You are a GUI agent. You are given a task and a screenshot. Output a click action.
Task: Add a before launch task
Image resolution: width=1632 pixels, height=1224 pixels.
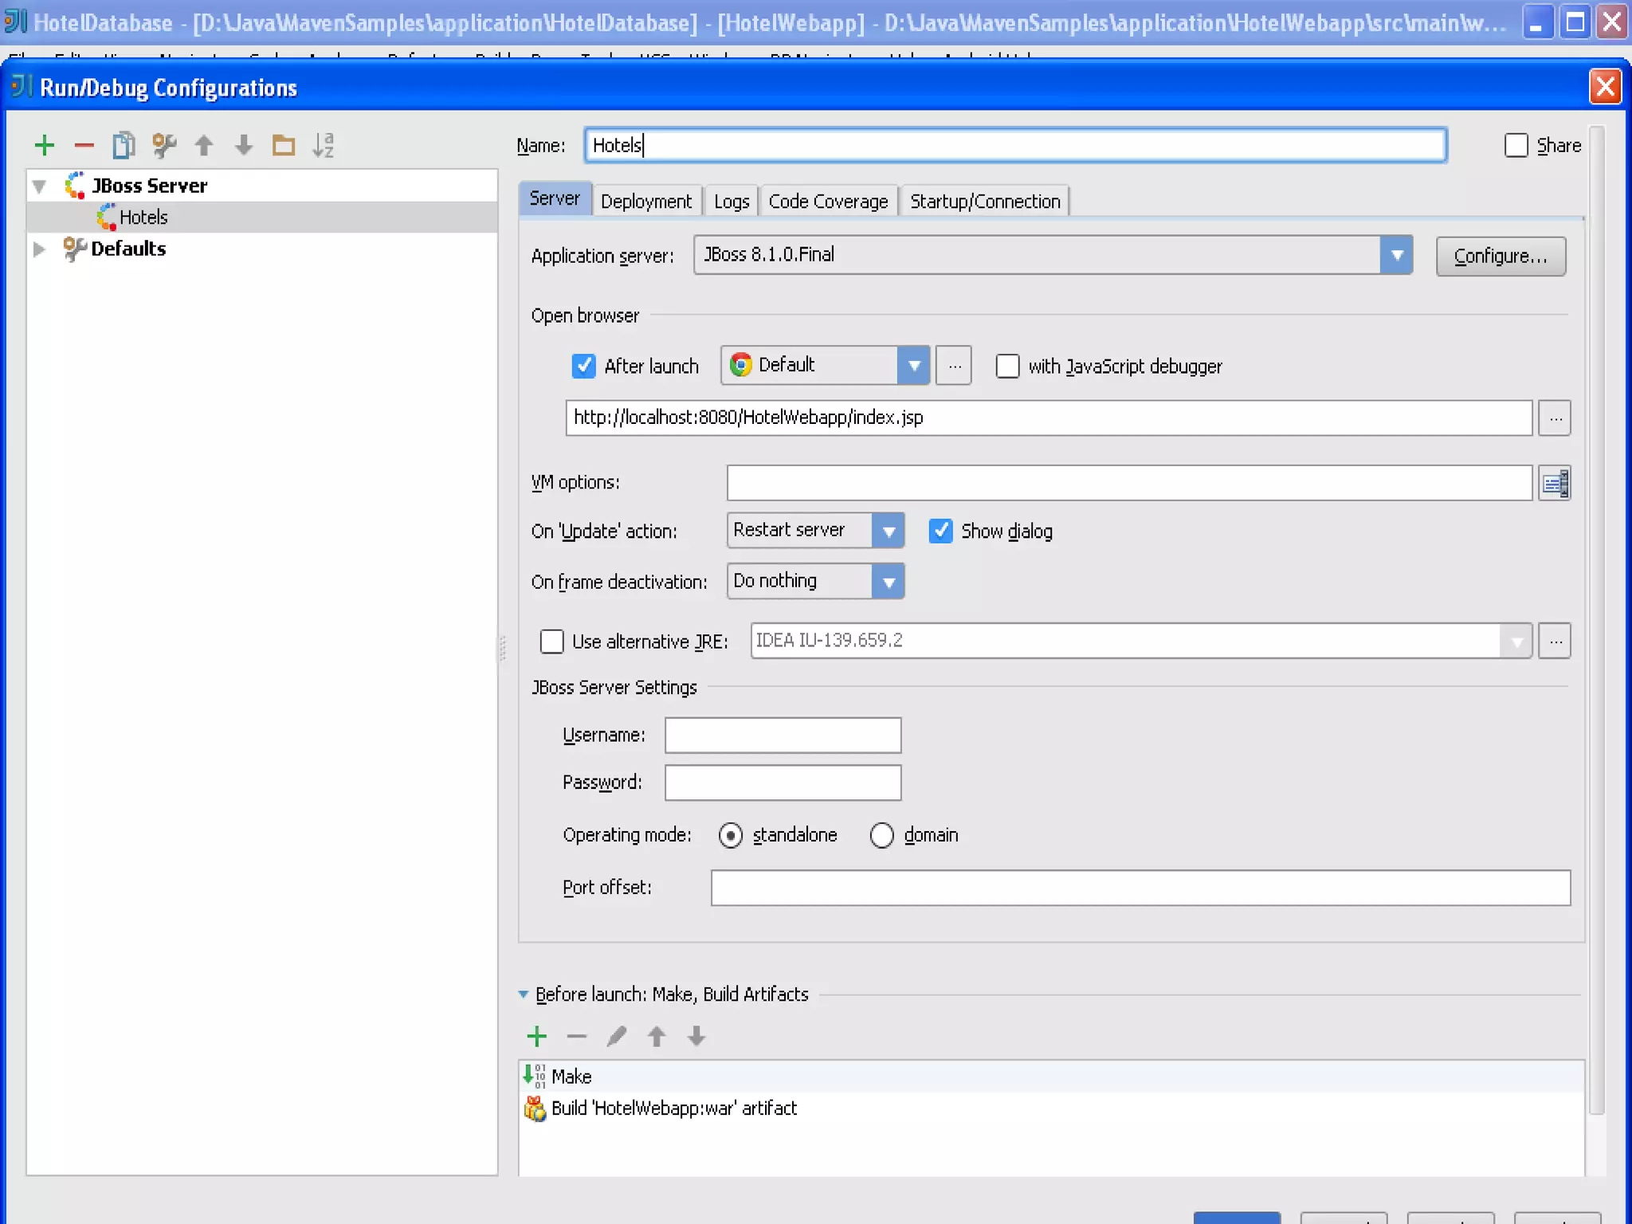click(x=537, y=1036)
